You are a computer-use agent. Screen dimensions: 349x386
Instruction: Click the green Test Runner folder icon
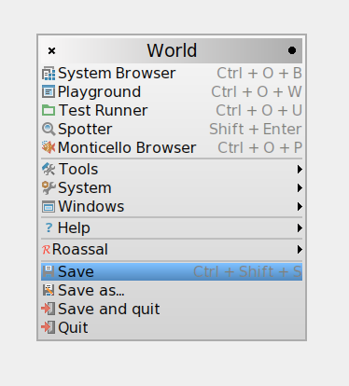coord(49,110)
